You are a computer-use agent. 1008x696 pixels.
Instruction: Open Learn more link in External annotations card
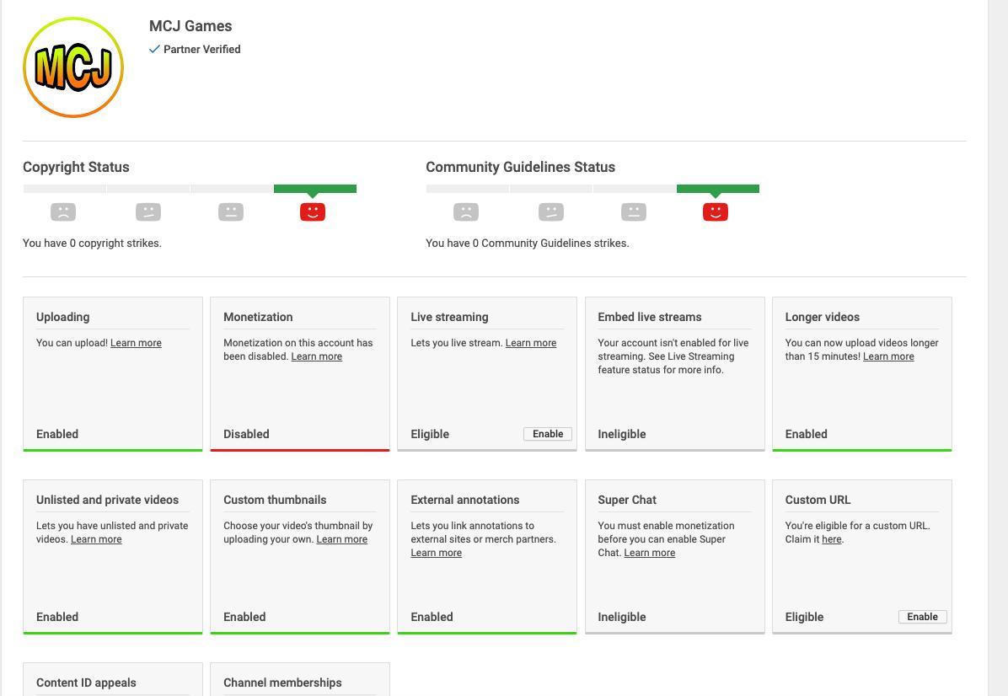click(x=436, y=553)
